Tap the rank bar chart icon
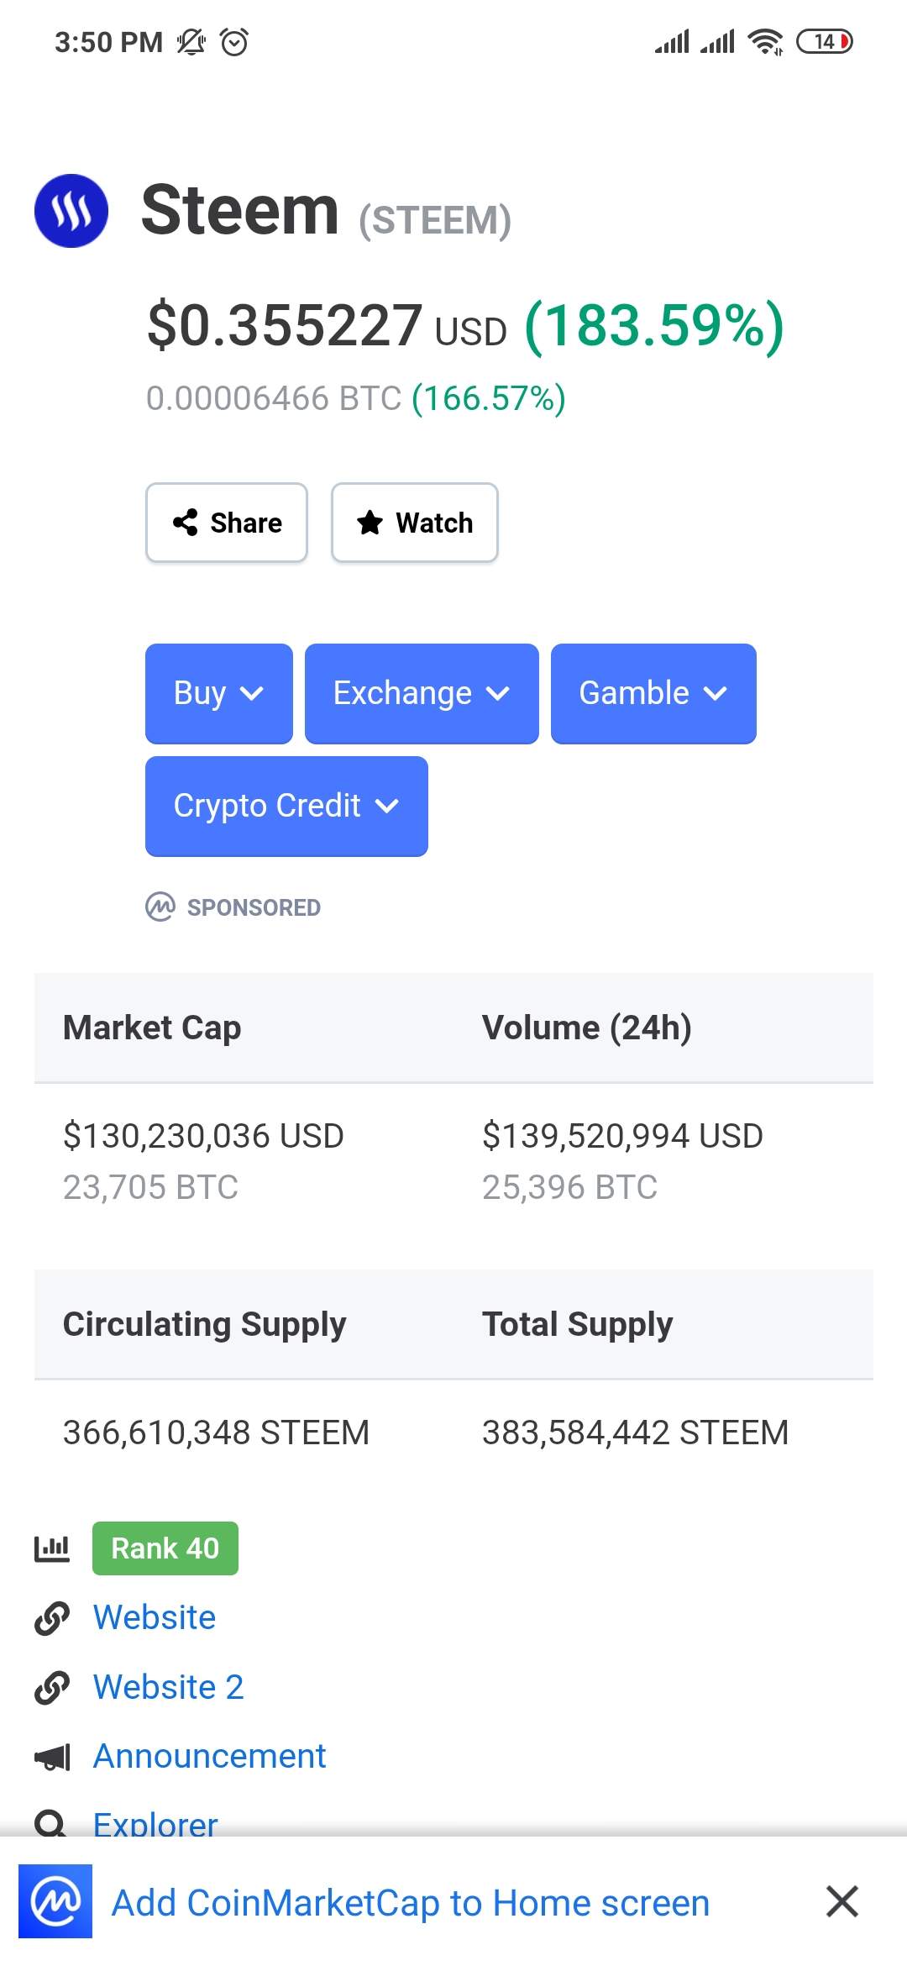Screen dimensions: 907x1966 click(x=52, y=1548)
